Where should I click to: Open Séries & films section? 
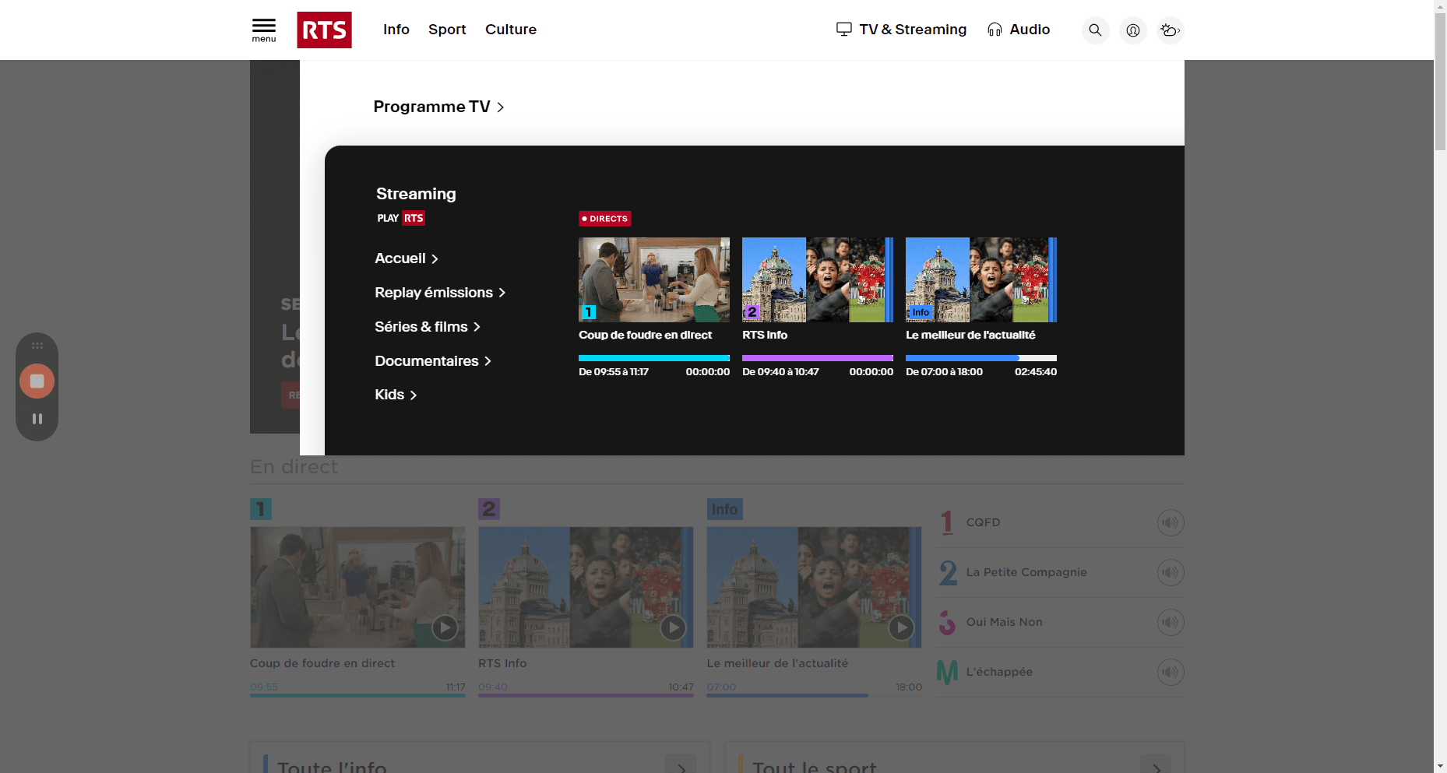[x=428, y=327]
